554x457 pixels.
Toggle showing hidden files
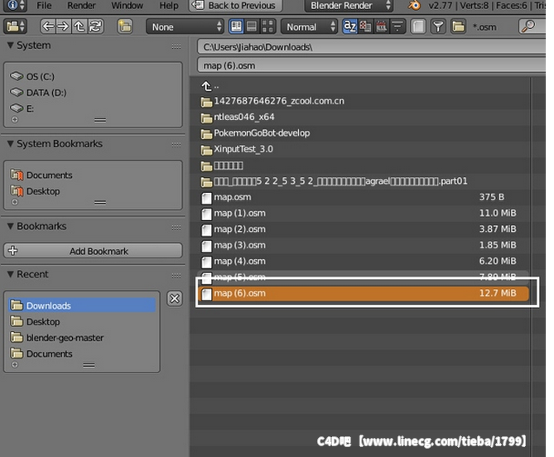click(418, 26)
